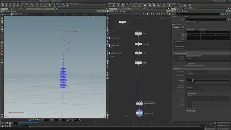This screenshot has height=130, width=231.
Task: Click the group selection arrow button
Action: 229,19
